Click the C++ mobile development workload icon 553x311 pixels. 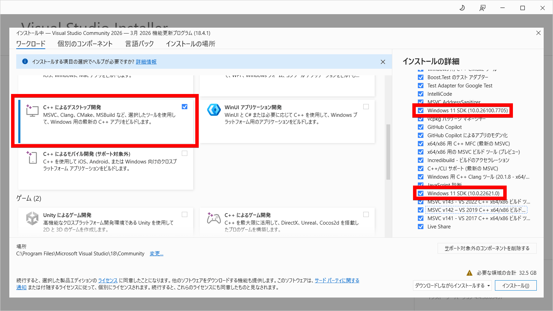[32, 157]
